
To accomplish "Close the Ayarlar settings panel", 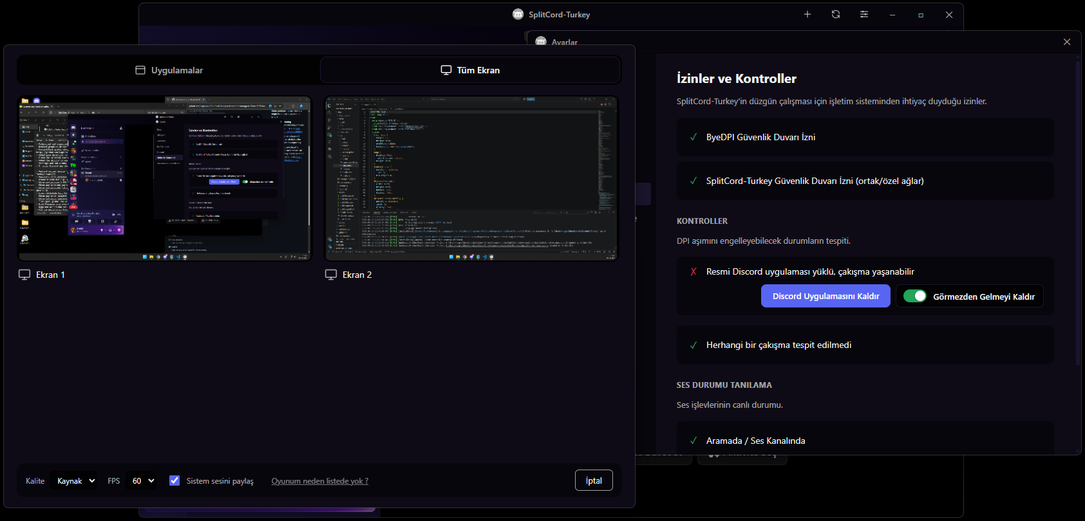I will 1067,42.
